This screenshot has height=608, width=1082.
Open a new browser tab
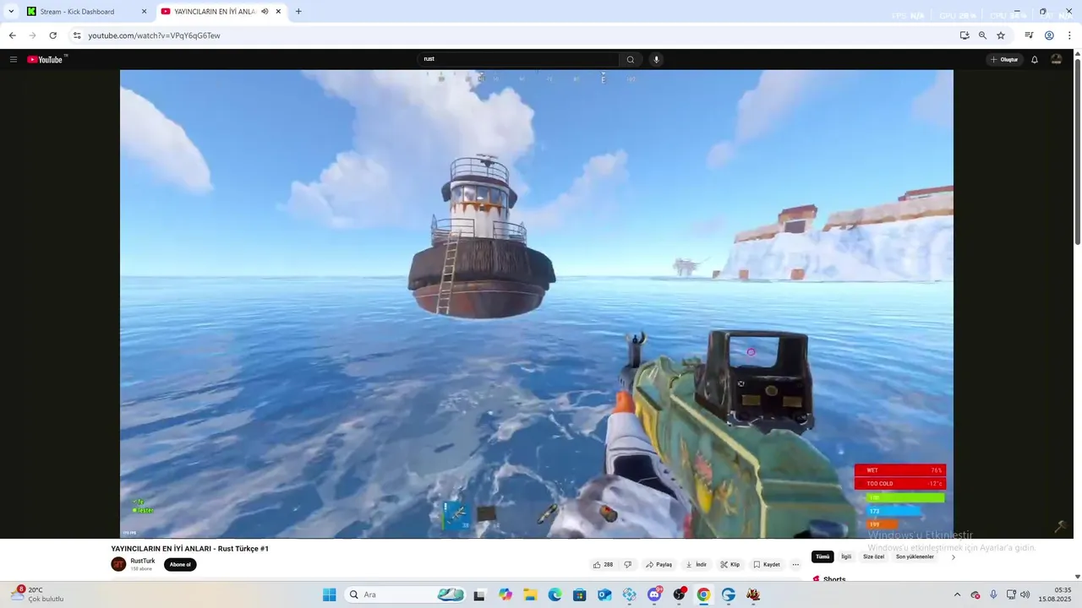(298, 12)
